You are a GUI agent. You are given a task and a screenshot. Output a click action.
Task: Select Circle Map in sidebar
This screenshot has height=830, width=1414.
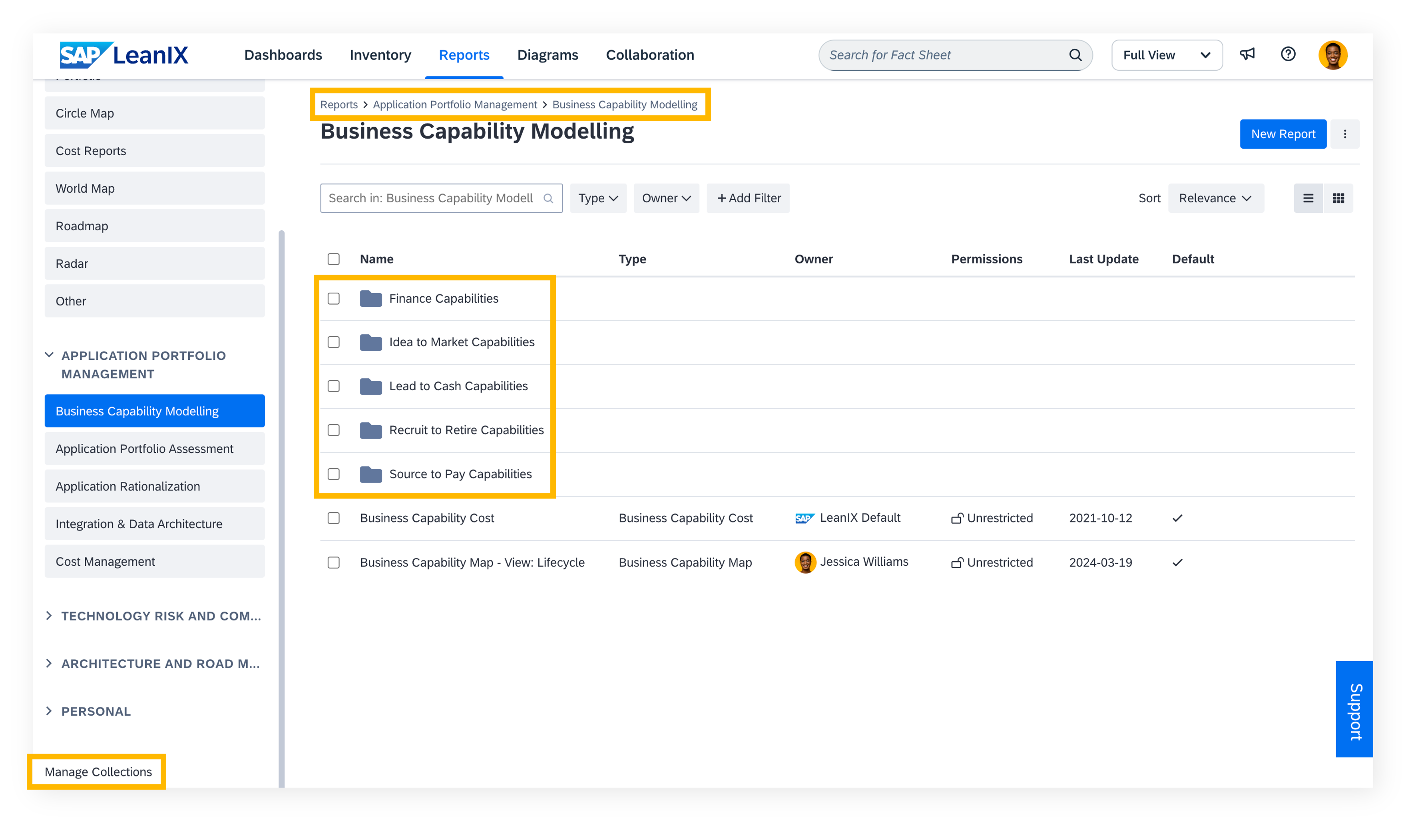point(154,114)
